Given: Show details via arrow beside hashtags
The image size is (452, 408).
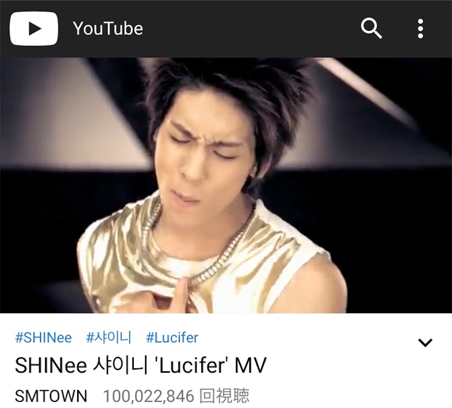Looking at the screenshot, I should [x=425, y=342].
